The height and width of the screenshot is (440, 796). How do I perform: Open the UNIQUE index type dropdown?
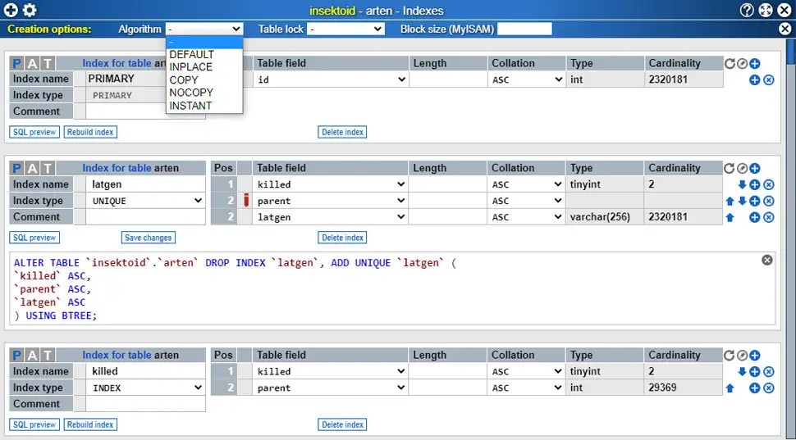(146, 201)
